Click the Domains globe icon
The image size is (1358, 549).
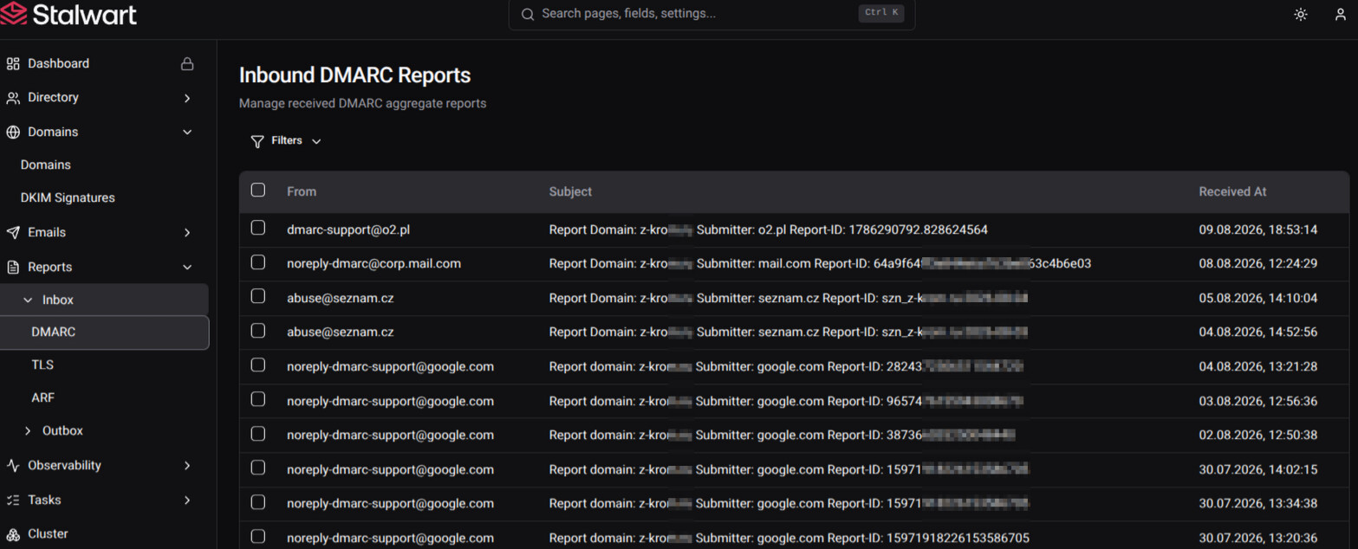tap(13, 132)
